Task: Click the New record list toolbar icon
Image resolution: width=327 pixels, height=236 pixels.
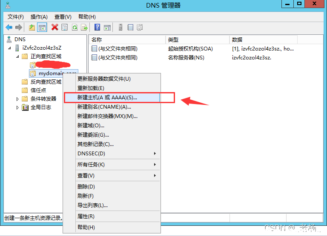Action: tap(130, 27)
